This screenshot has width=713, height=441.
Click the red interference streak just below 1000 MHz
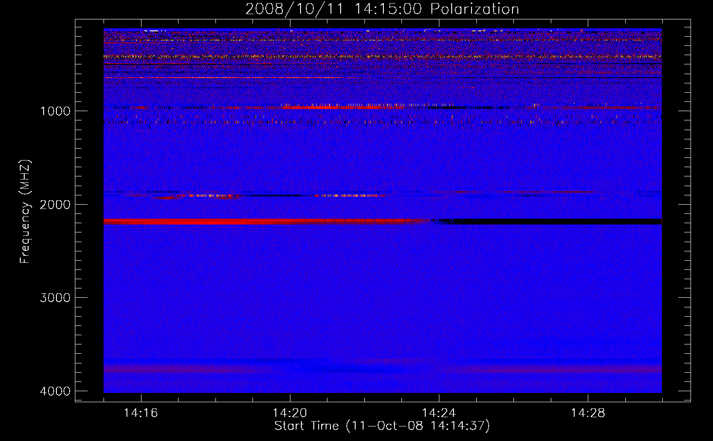click(344, 107)
